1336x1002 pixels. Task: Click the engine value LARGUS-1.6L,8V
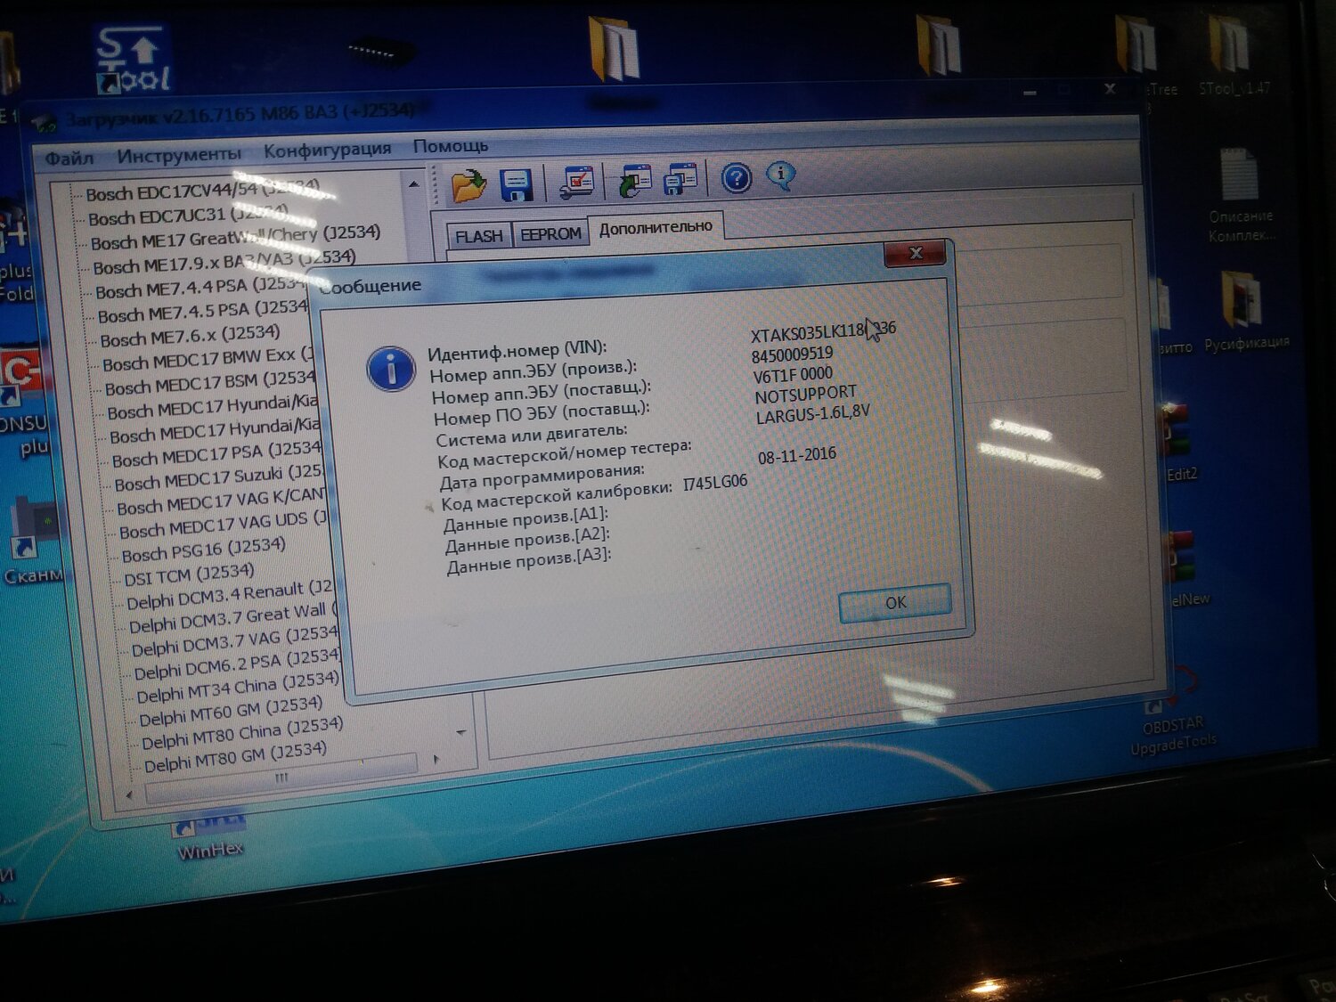[813, 415]
